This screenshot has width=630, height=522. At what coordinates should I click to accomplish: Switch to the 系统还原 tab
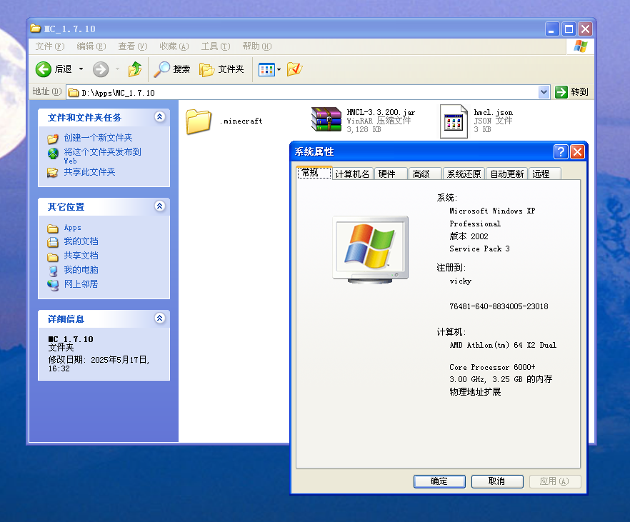464,174
